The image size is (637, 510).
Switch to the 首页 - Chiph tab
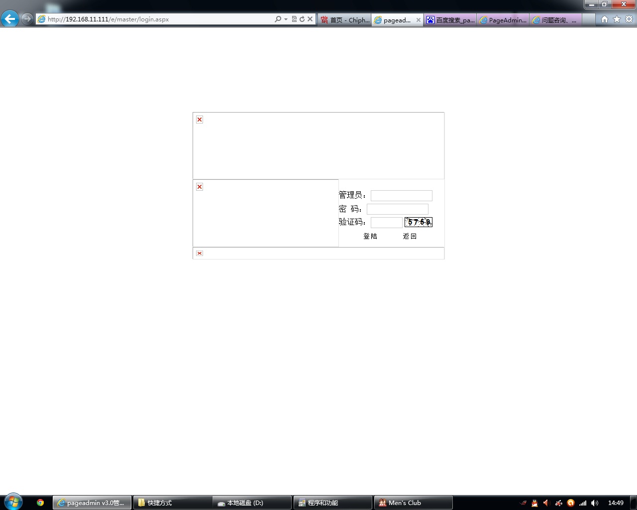tap(345, 20)
